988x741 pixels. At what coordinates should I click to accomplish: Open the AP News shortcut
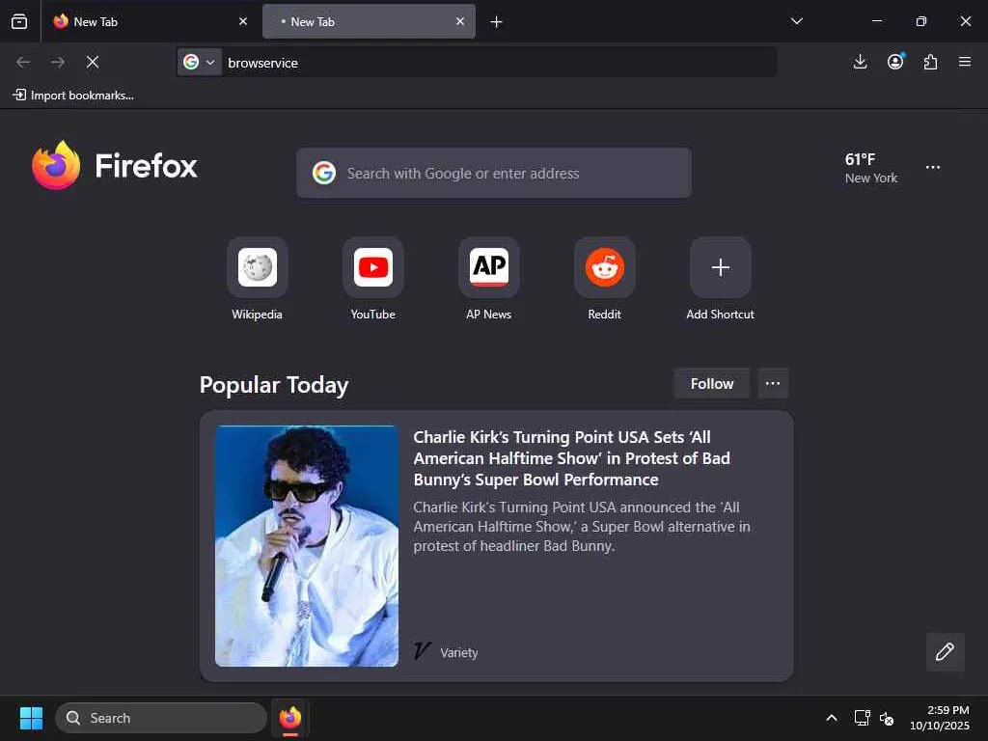tap(489, 279)
